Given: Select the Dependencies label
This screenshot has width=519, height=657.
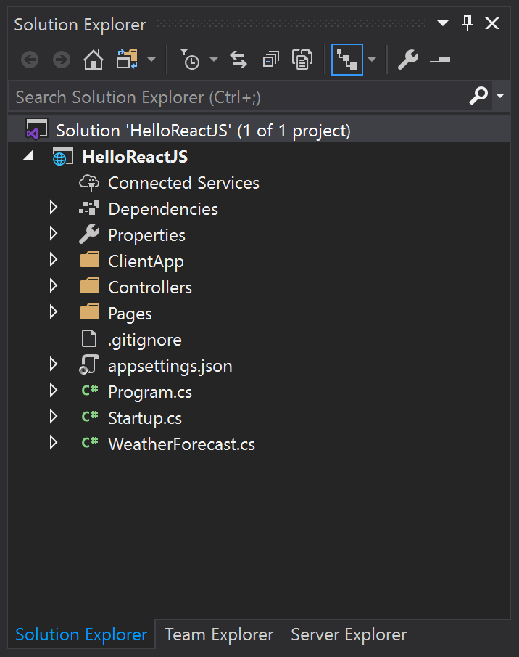Looking at the screenshot, I should (163, 209).
